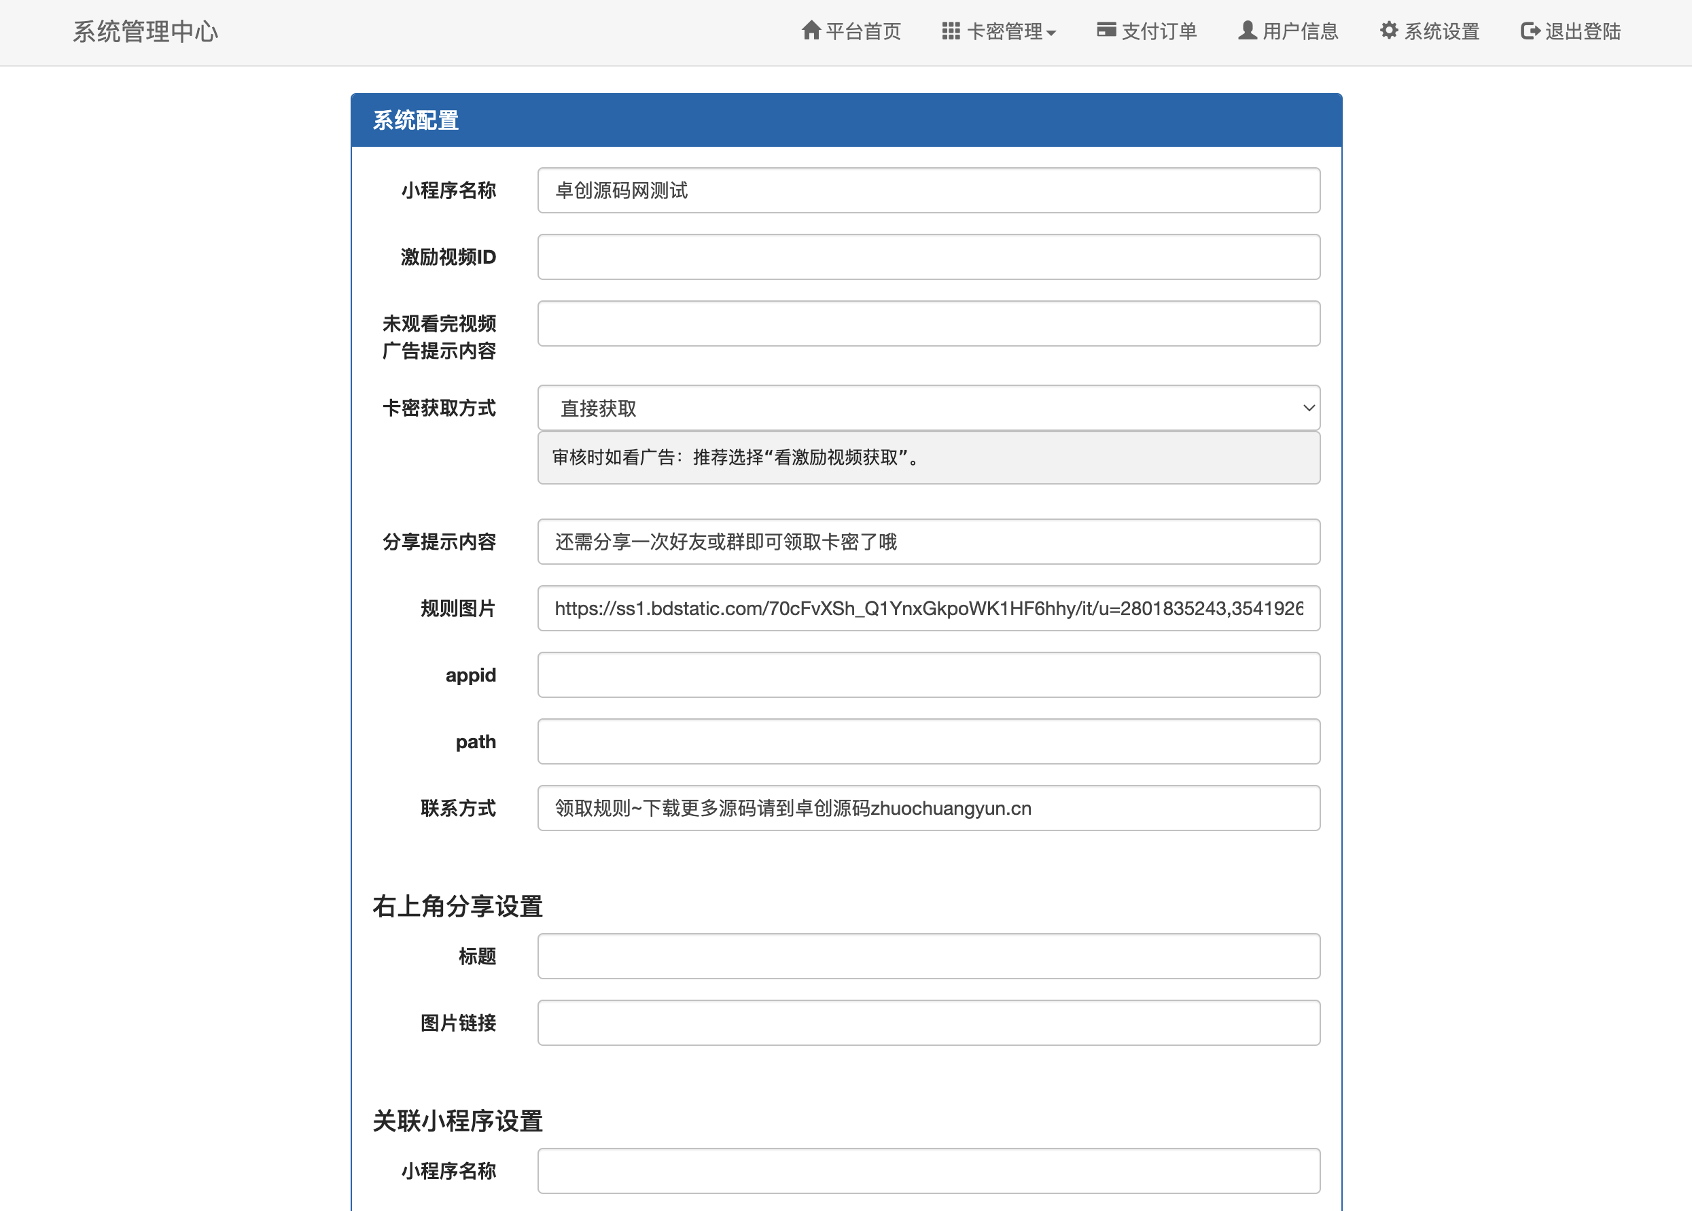Click the 卡密获取方式 label
The image size is (1692, 1211).
(x=439, y=408)
